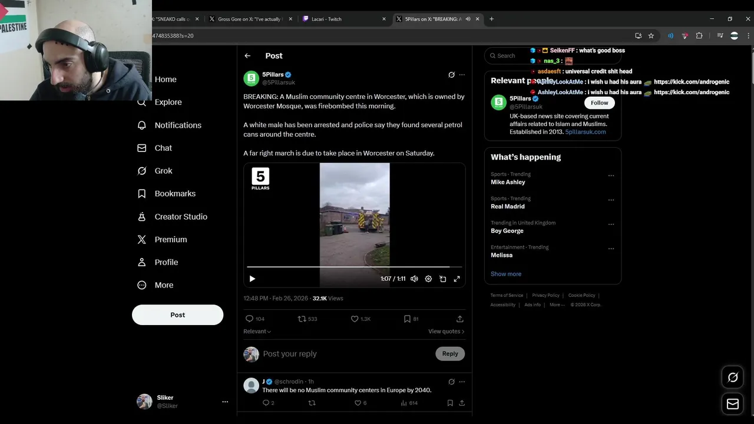The height and width of the screenshot is (424, 754).
Task: Open the Mike Ashley trending topic
Action: coord(508,182)
